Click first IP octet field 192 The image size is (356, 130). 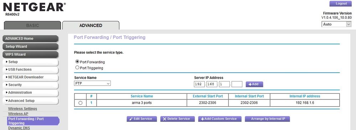click(x=199, y=84)
